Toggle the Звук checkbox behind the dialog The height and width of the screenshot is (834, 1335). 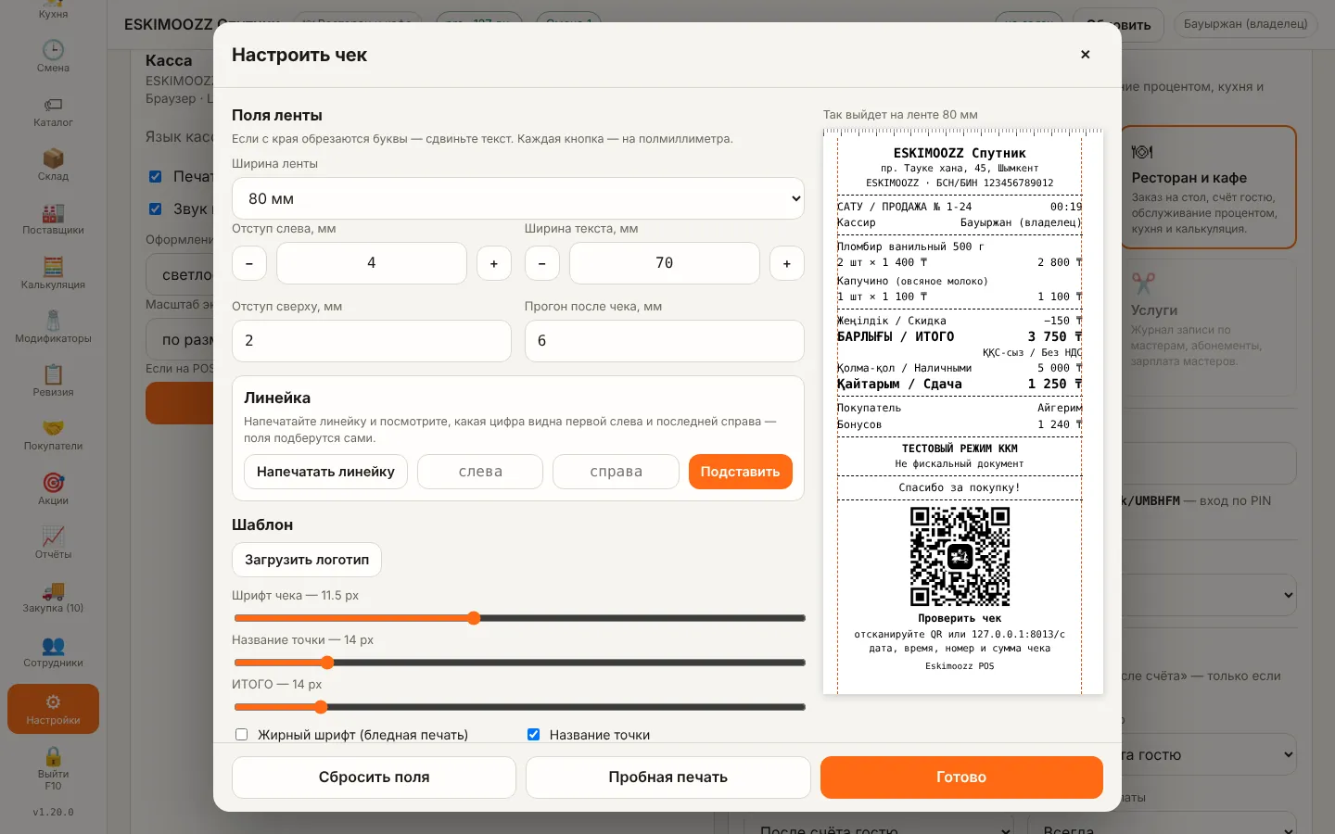(155, 208)
